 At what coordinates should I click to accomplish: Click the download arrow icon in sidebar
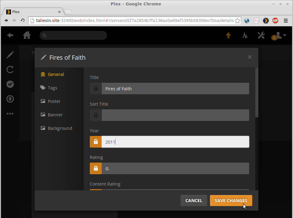pos(10,99)
